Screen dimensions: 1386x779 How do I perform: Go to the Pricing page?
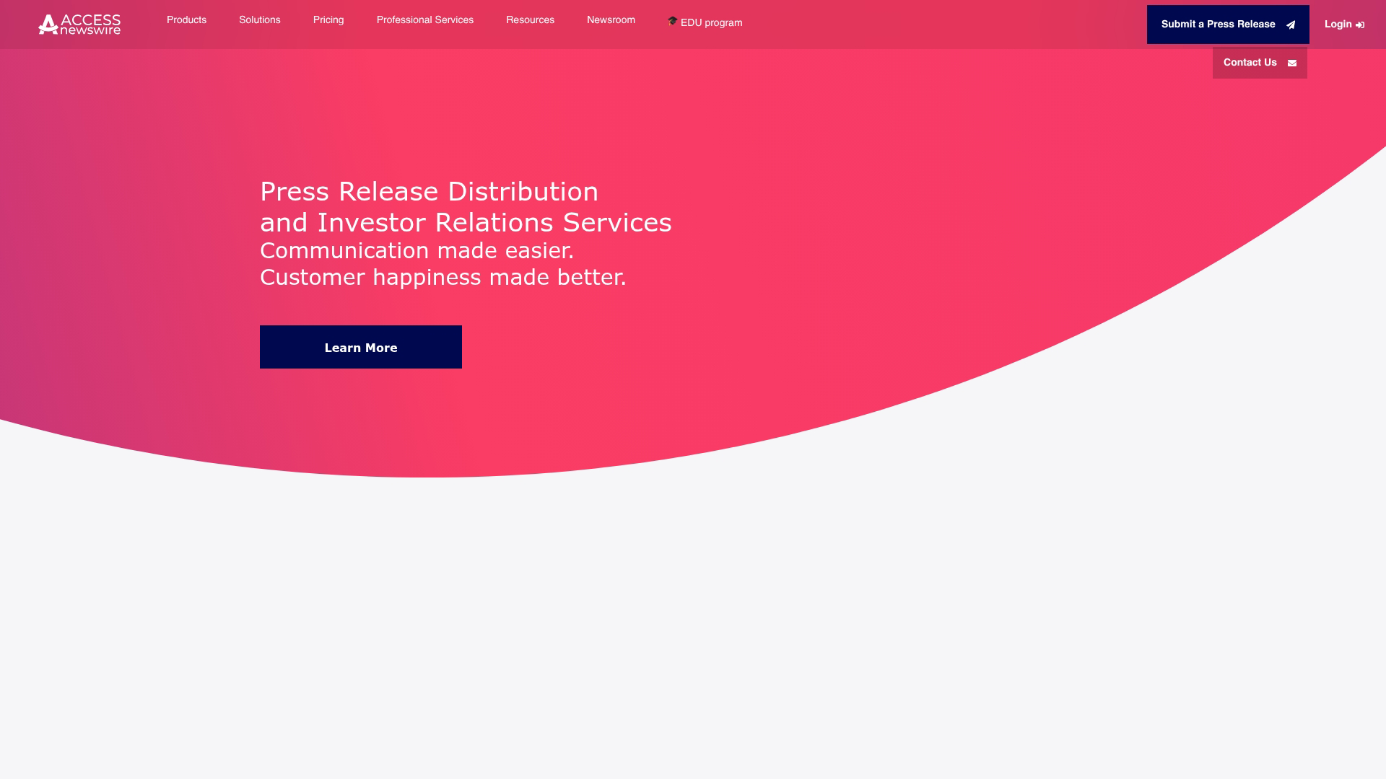click(328, 20)
